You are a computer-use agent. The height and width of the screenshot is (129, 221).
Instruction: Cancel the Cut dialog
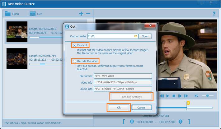pyautogui.click(x=141, y=107)
